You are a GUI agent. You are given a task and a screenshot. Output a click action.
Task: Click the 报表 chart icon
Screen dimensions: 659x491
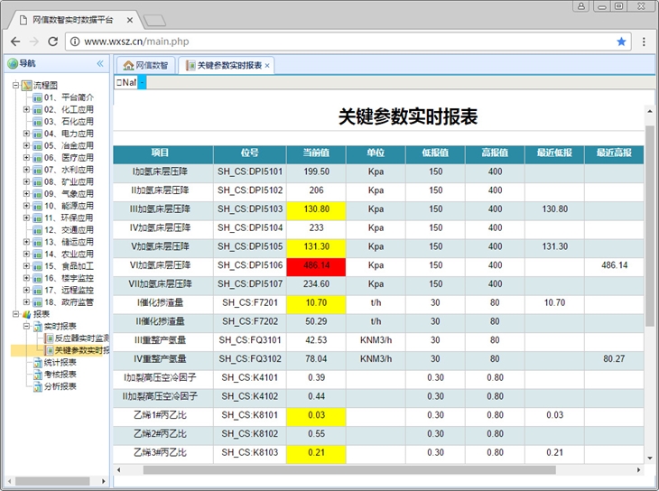tap(27, 314)
